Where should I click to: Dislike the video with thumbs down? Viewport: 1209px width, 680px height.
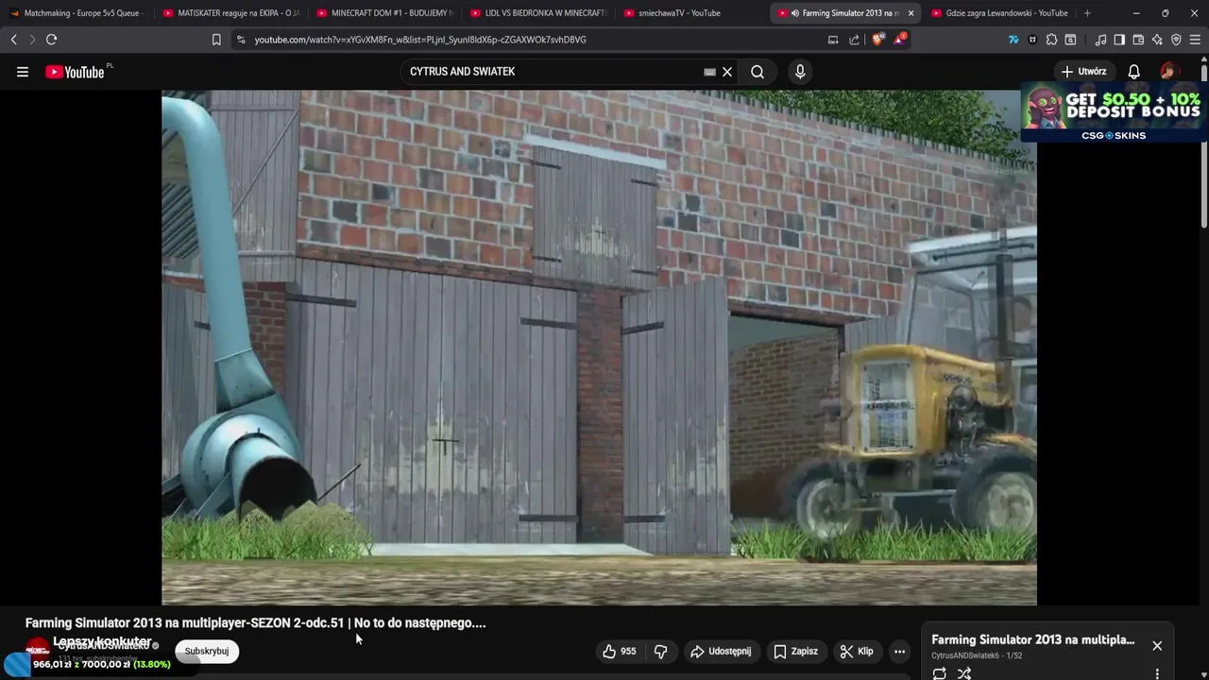click(x=661, y=651)
